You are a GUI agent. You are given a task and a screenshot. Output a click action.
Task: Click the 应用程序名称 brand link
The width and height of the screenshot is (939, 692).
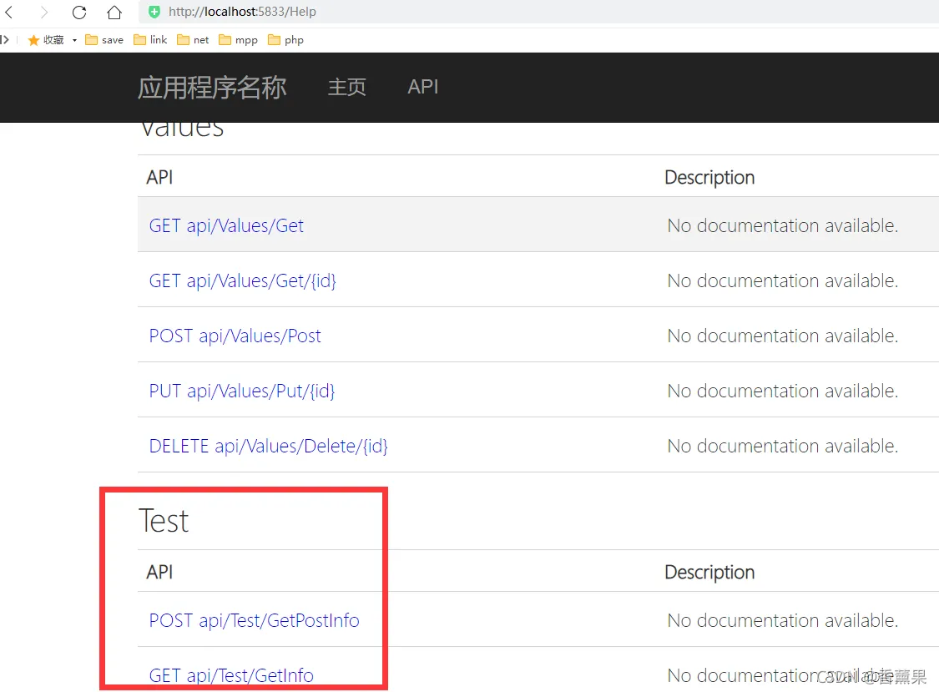pyautogui.click(x=212, y=88)
